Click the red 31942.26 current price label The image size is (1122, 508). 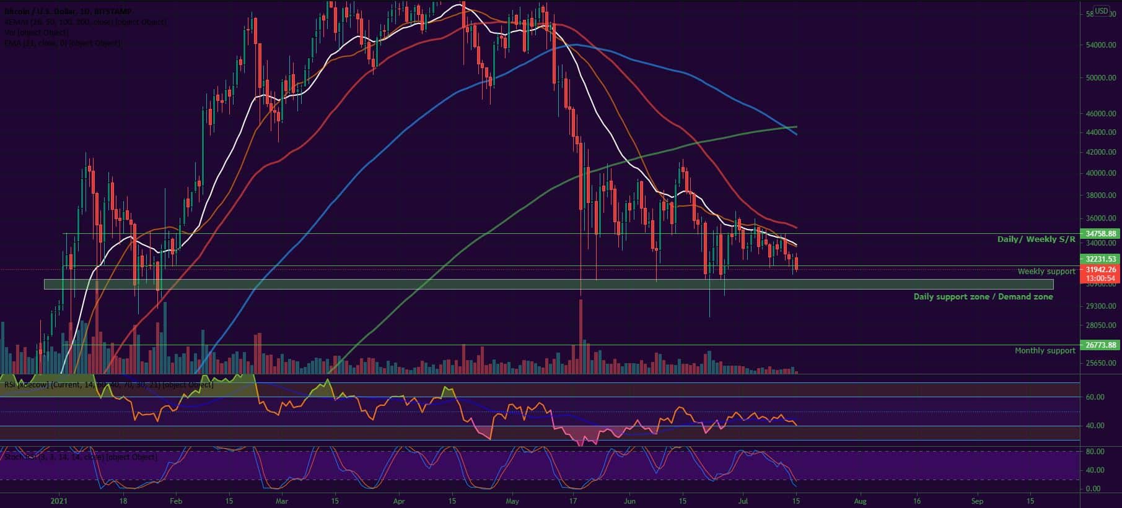point(1100,270)
